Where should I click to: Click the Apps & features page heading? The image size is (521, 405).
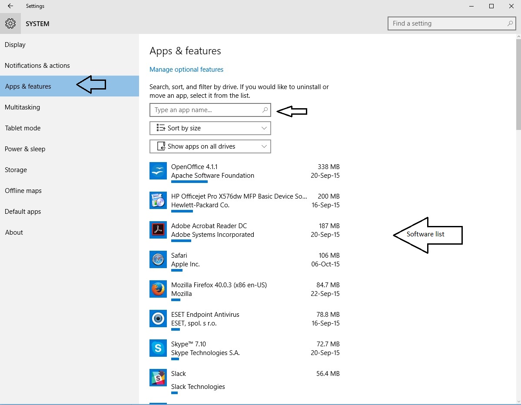click(185, 51)
